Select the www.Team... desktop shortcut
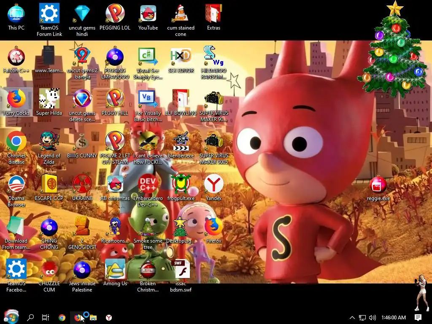 pos(49,59)
